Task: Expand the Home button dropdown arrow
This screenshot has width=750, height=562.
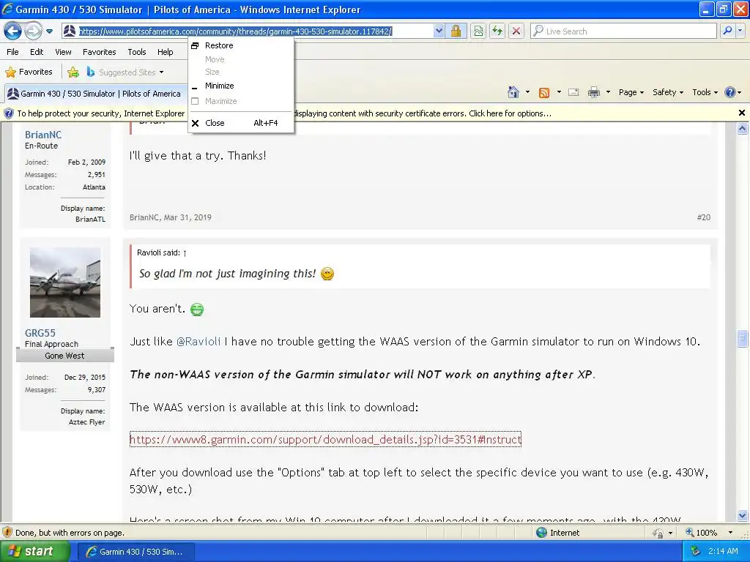Action: click(527, 92)
